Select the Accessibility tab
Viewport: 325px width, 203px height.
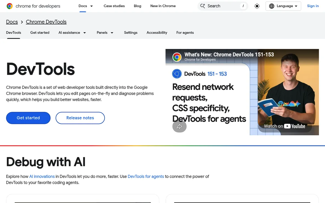pos(157,32)
